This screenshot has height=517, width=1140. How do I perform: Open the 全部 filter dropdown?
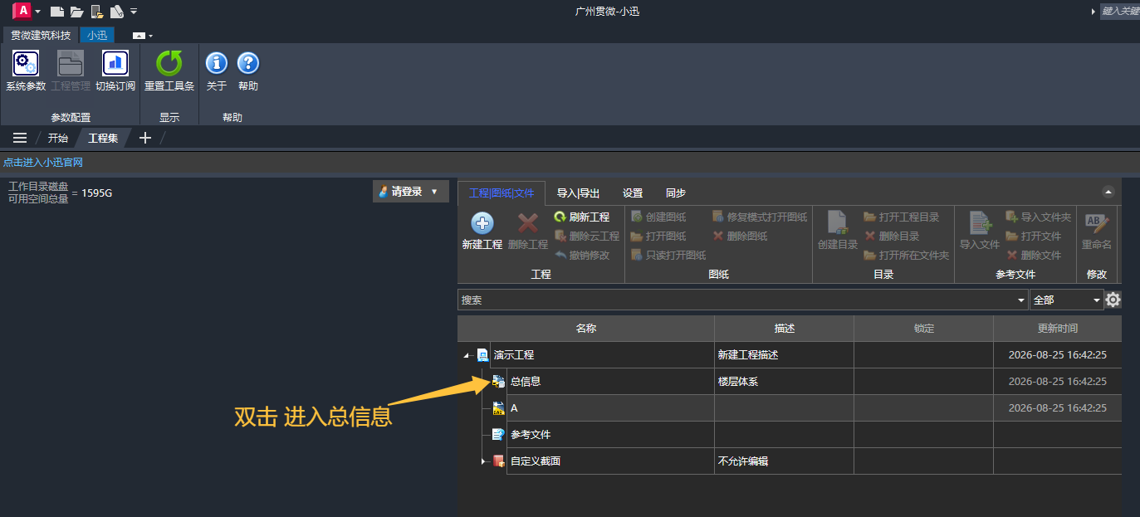pos(1066,300)
